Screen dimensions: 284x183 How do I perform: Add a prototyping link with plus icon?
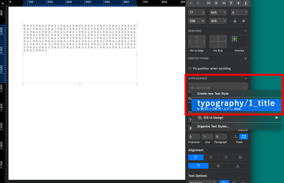tap(246, 58)
